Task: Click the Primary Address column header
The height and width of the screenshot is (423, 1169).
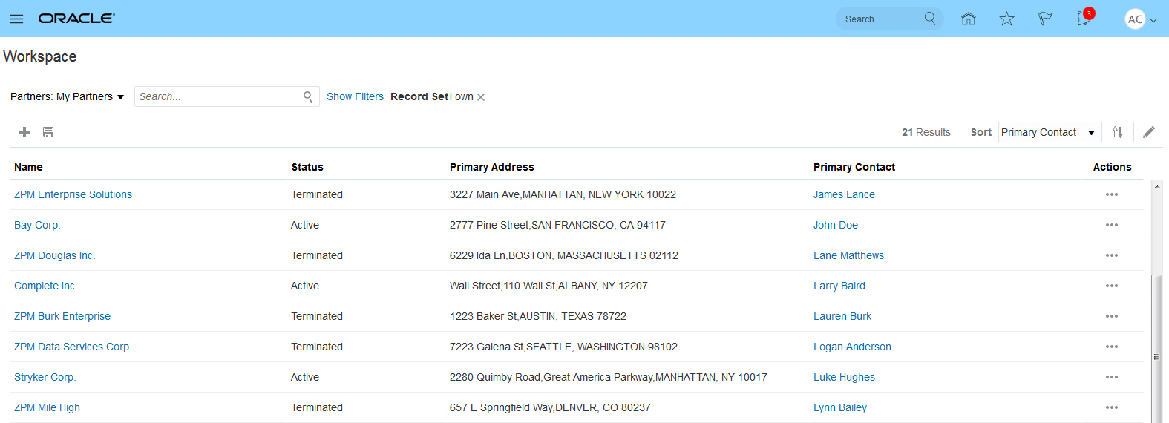Action: pyautogui.click(x=491, y=167)
